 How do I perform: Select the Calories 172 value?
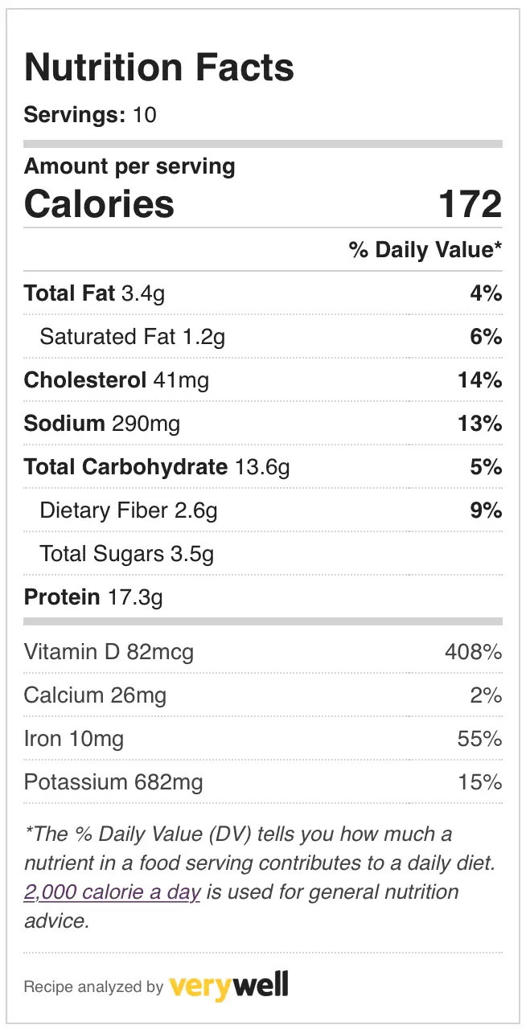(471, 204)
